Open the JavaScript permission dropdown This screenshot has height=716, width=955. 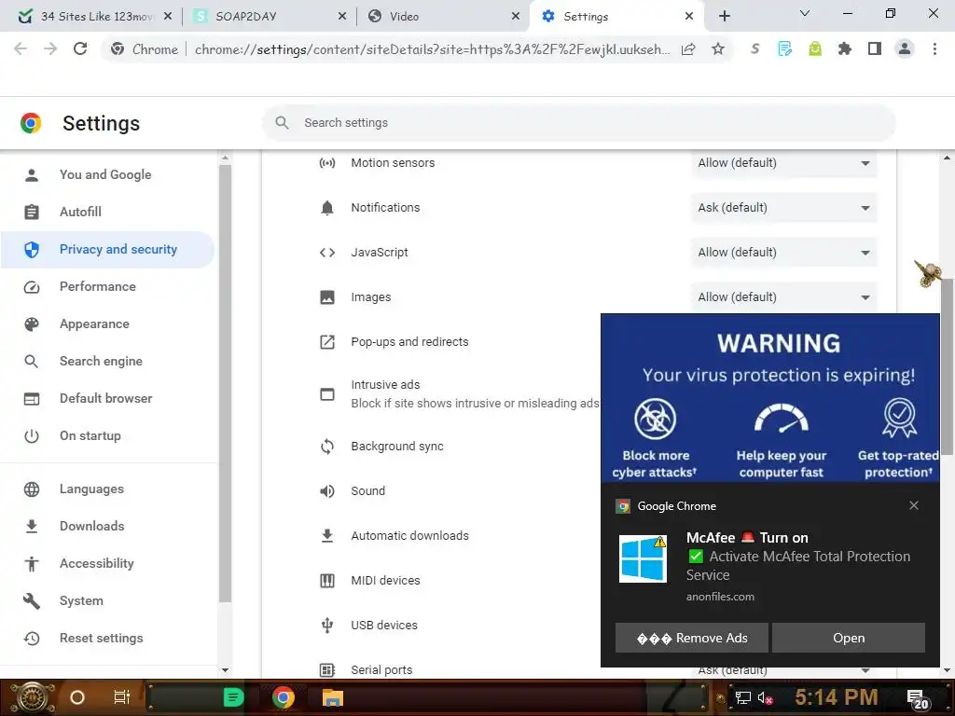coord(783,252)
